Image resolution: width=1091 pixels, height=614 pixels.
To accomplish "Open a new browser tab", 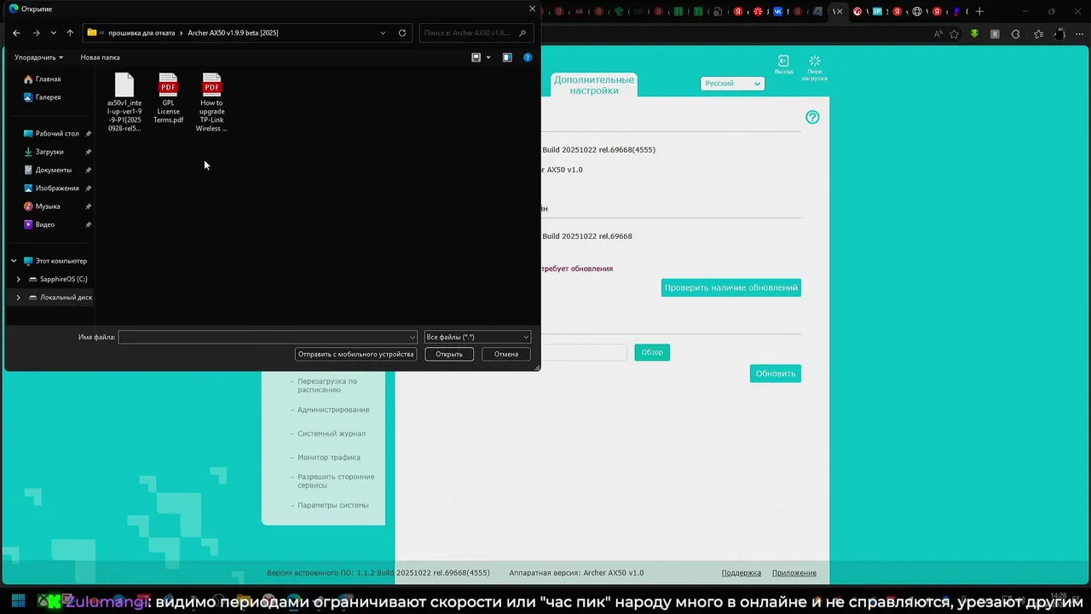I will point(979,11).
